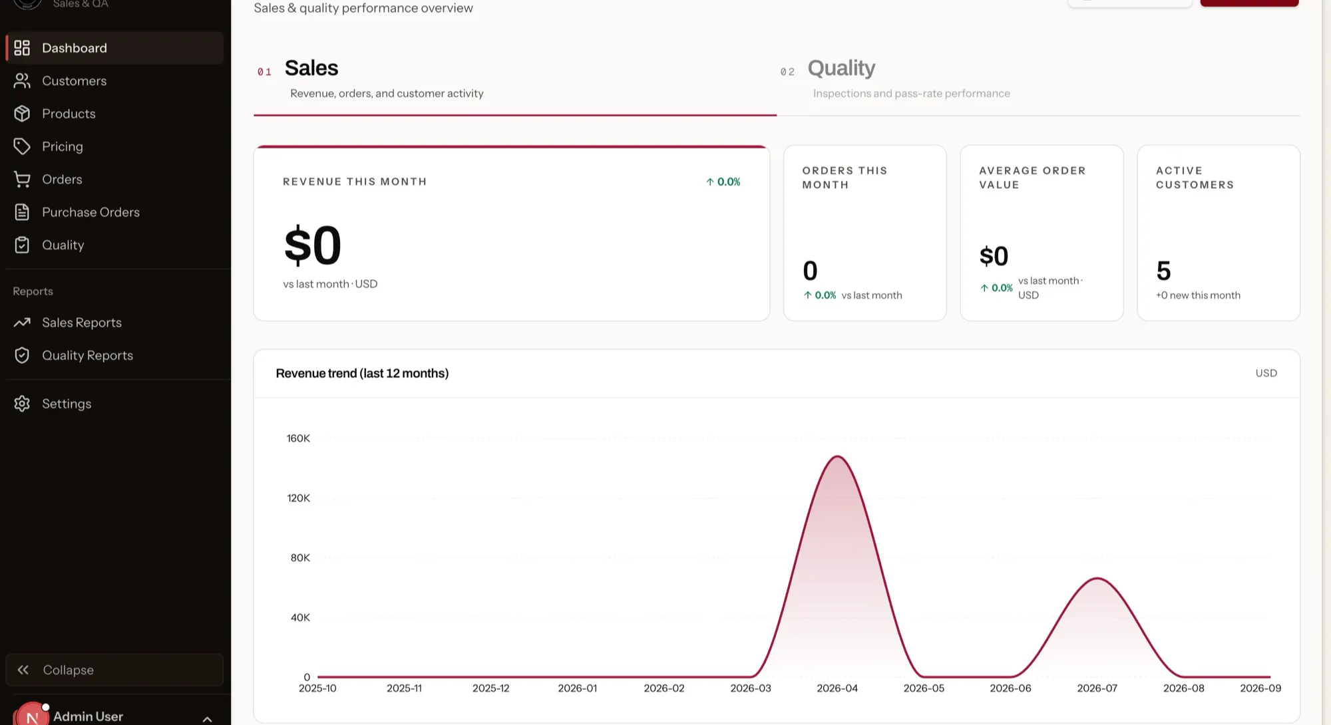1331x725 pixels.
Task: Click the Orders This Month card
Action: tap(864, 233)
